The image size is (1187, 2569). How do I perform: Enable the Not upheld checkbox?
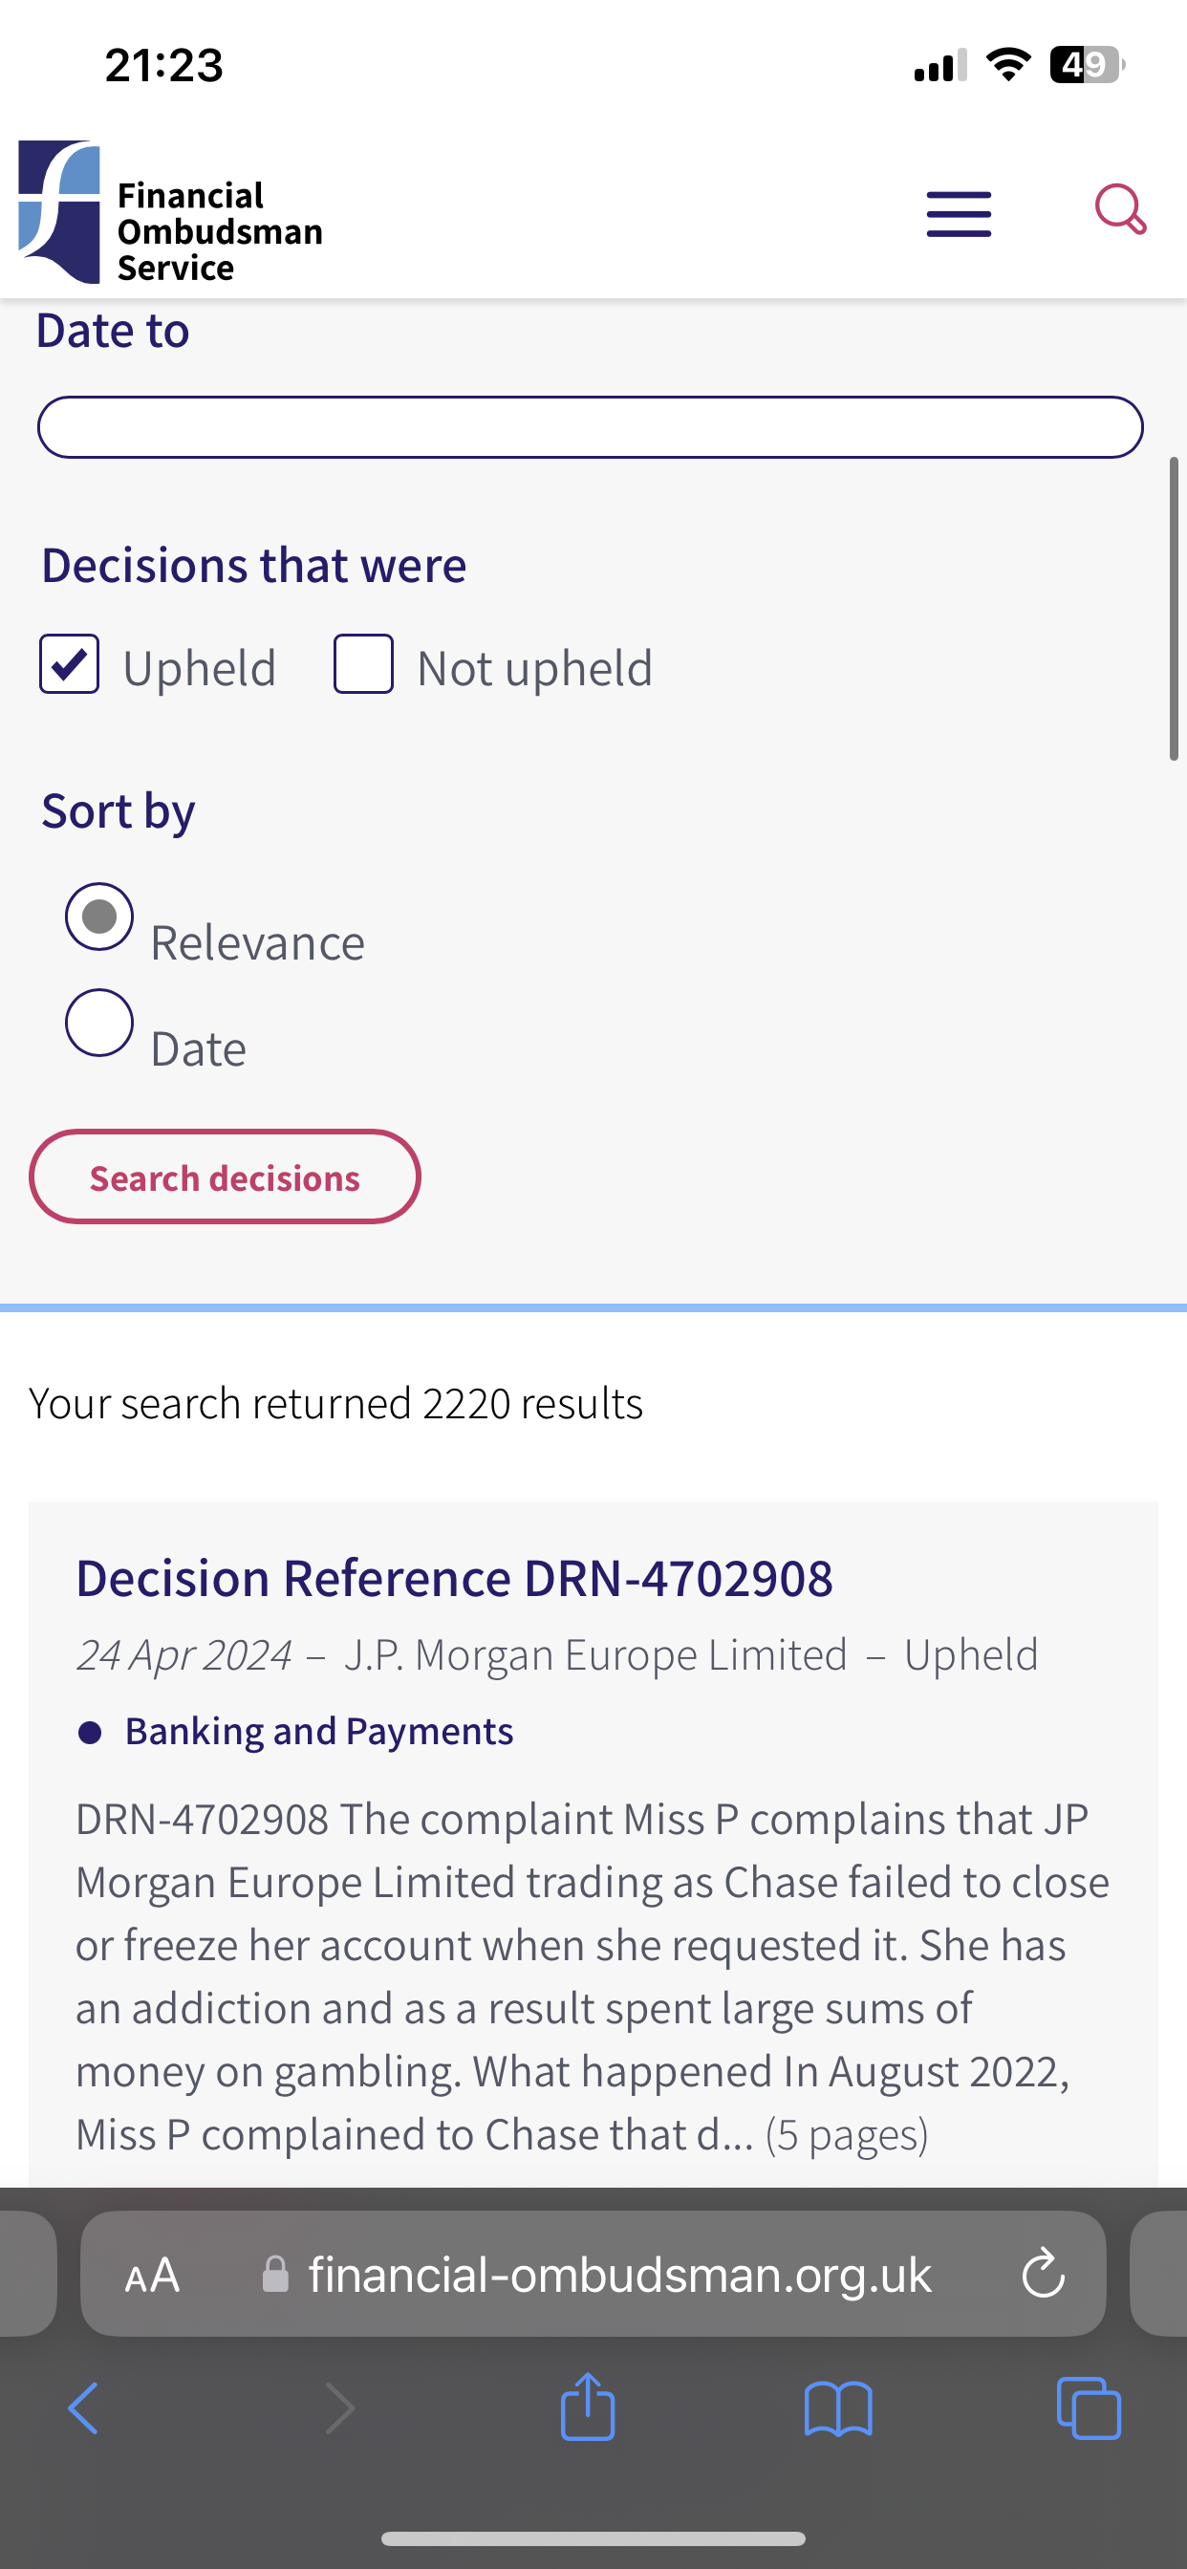click(363, 664)
